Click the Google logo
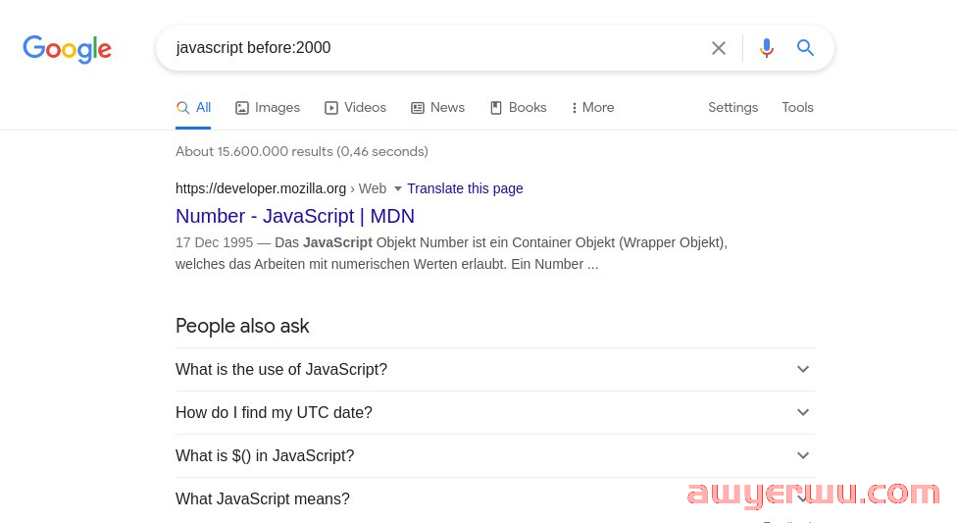The height and width of the screenshot is (523, 958). (68, 48)
